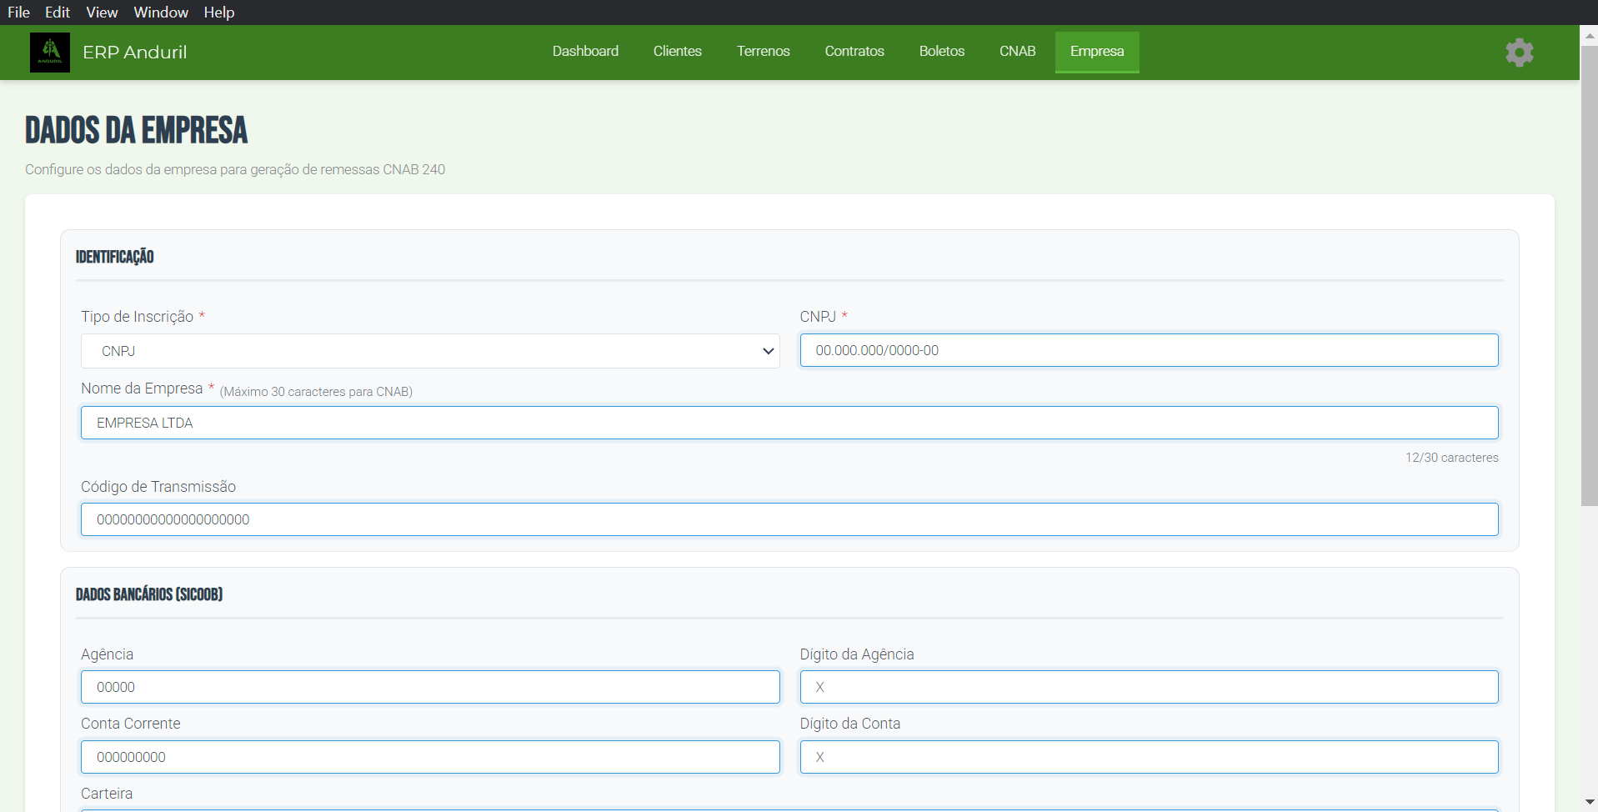This screenshot has height=812, width=1598.
Task: Open the View menu
Action: (x=102, y=13)
